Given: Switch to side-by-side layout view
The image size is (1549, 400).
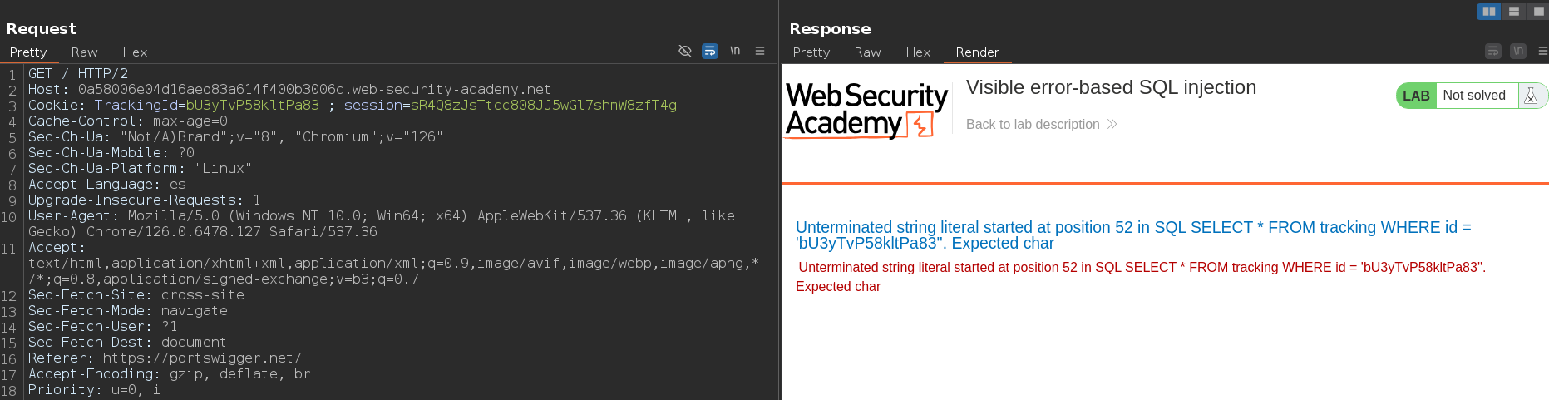Looking at the screenshot, I should point(1489,12).
